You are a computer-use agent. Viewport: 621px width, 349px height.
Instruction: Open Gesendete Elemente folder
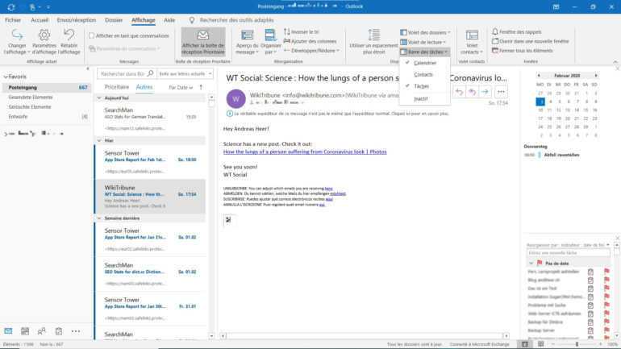point(31,97)
